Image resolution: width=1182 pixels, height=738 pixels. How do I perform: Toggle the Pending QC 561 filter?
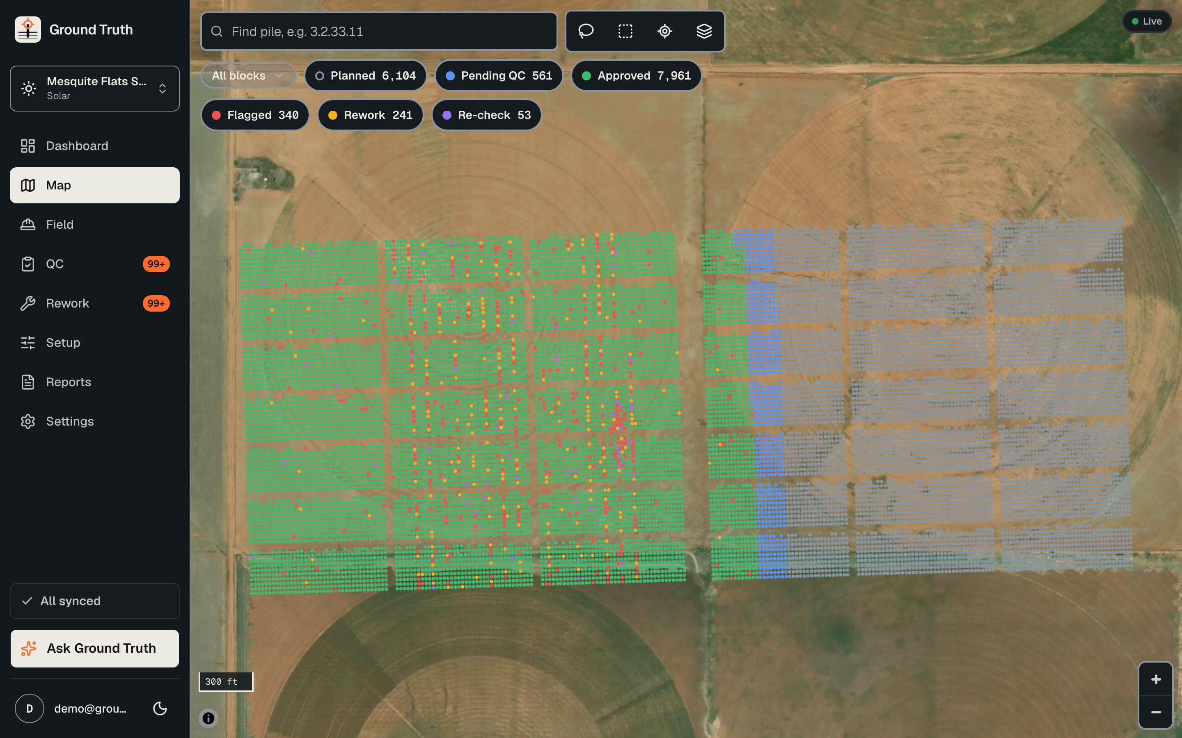point(499,76)
